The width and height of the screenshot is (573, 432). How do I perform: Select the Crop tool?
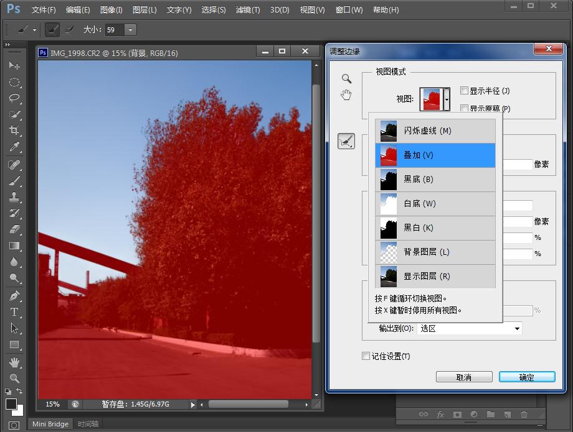click(x=14, y=131)
